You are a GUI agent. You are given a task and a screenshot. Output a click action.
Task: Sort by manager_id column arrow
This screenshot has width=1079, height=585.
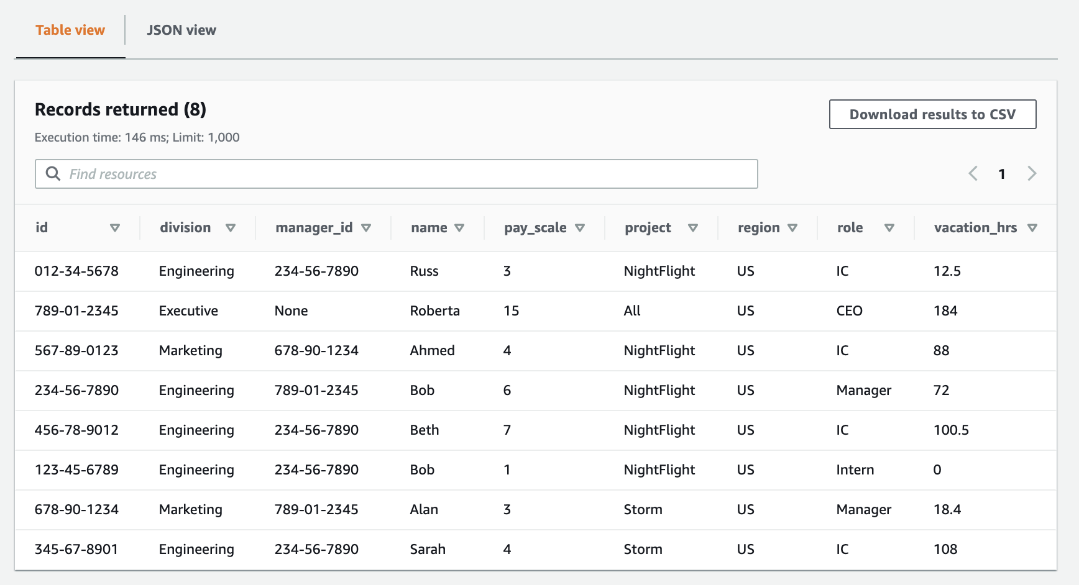(366, 228)
